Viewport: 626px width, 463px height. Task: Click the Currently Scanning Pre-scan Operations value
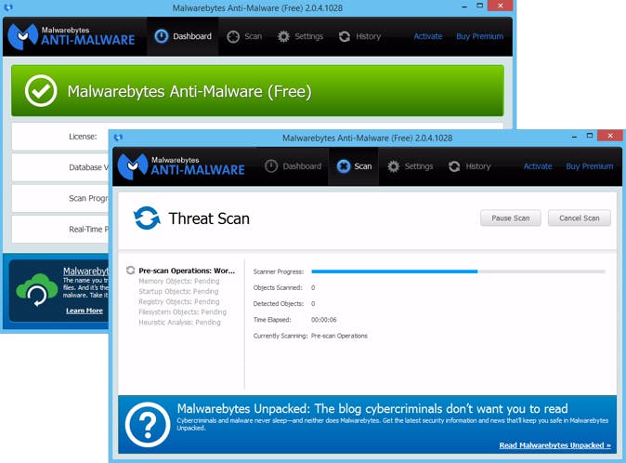[339, 336]
